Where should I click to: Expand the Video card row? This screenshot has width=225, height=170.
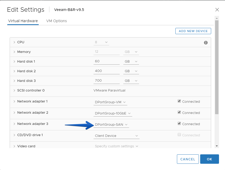tap(14, 146)
